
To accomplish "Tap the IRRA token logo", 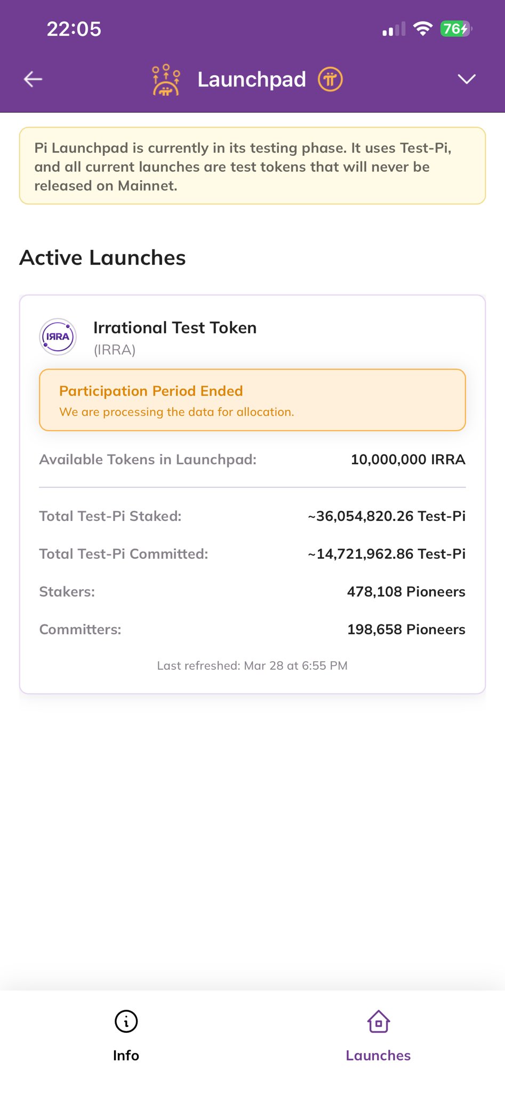I will coord(58,337).
